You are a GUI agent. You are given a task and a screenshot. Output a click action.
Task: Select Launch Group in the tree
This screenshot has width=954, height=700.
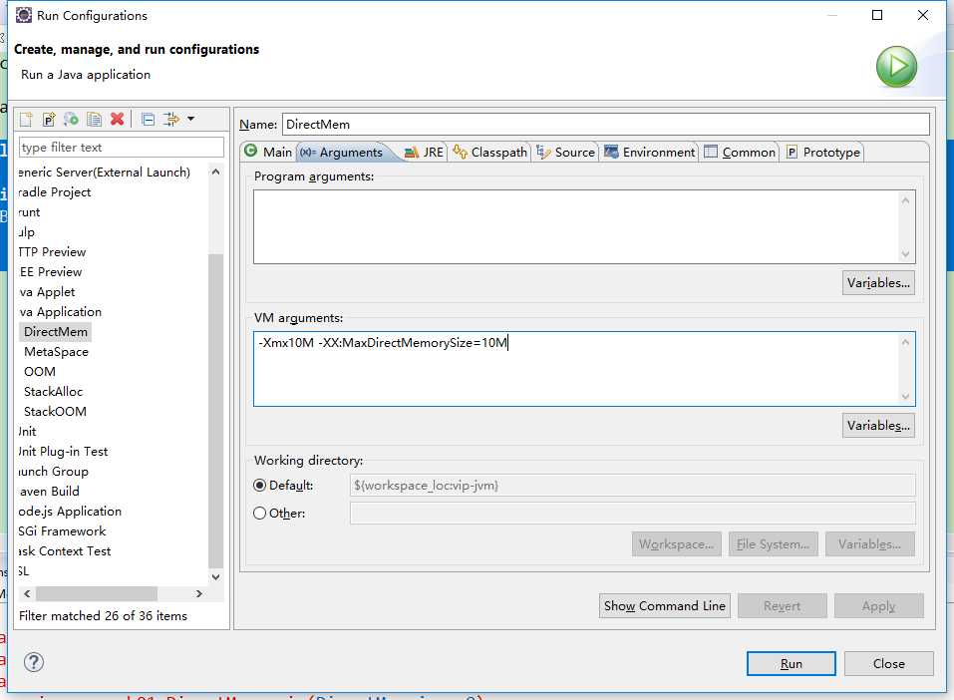click(x=54, y=471)
